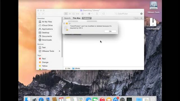Open iTunes from the Dock
The width and height of the screenshot is (180, 101).
click(102, 99)
